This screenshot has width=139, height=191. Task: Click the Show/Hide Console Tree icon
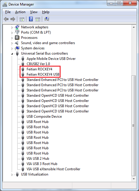click(22, 19)
